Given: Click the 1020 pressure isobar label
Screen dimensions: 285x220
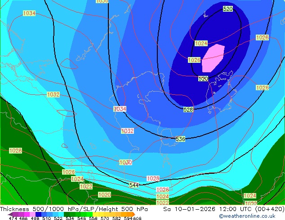Looking at the screenshot, I should (104, 195).
